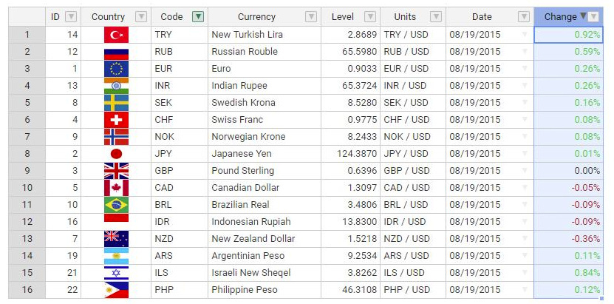Image resolution: width=614 pixels, height=304 pixels.
Task: Select row header number 9
Action: (x=27, y=171)
